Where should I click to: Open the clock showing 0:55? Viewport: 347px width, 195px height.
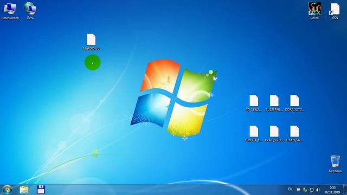tap(332, 190)
